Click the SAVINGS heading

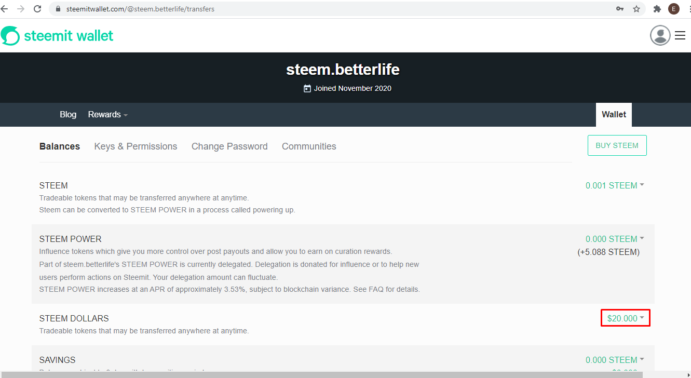pyautogui.click(x=58, y=360)
